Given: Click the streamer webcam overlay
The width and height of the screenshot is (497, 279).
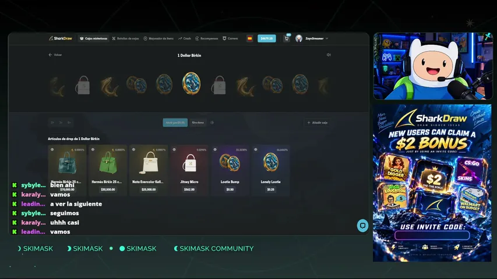Looking at the screenshot, I should [433, 66].
